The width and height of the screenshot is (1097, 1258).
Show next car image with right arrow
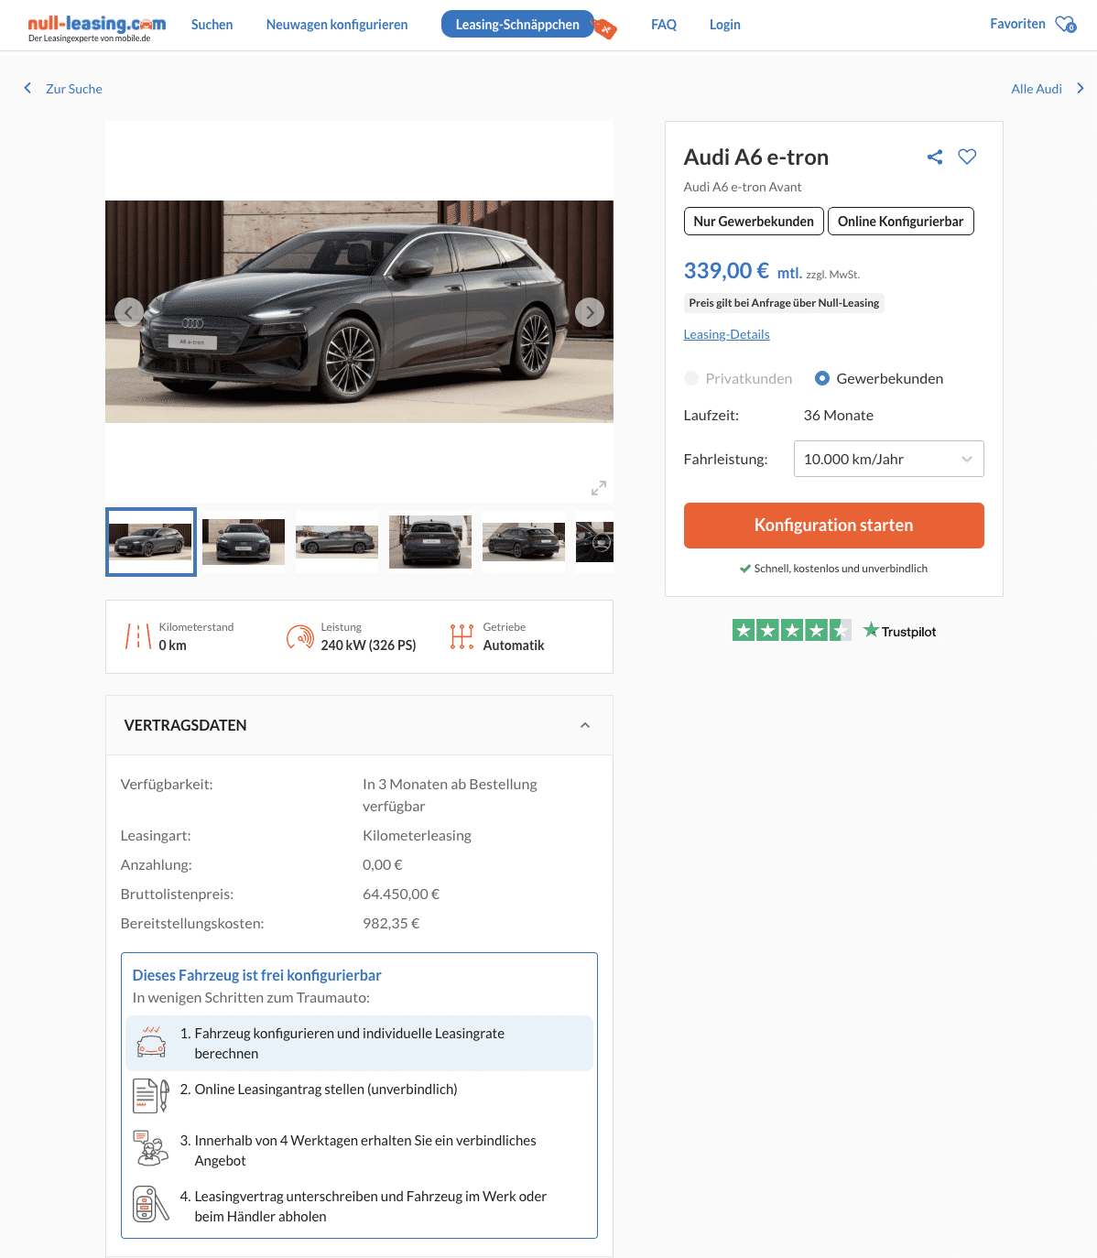pyautogui.click(x=590, y=312)
